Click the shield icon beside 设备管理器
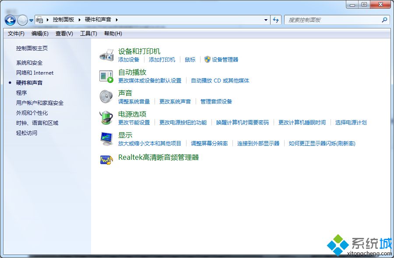Viewport: 394px width, 258px height. tap(208, 59)
